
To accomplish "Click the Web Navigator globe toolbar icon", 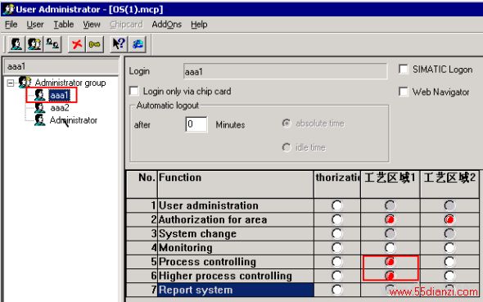I will (138, 44).
